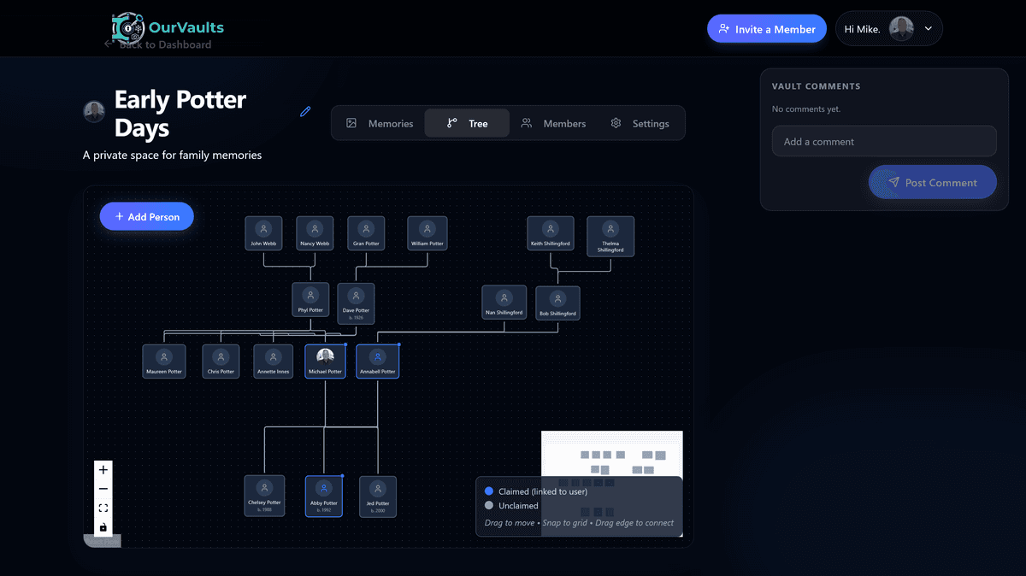Click Mike's profile avatar picture

click(901, 28)
